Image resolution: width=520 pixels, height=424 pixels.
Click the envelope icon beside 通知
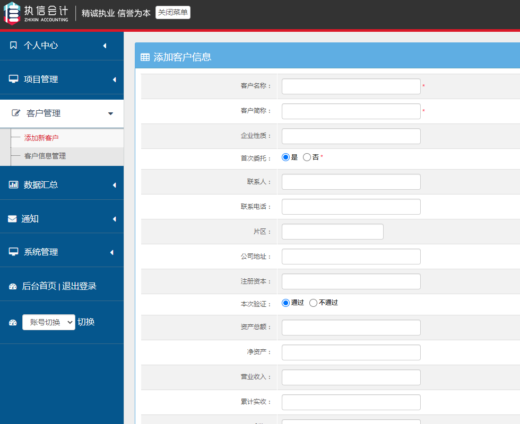pyautogui.click(x=12, y=218)
